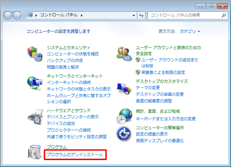Open ユーザー アカウントと家族のための安全設定 heading

(x=169, y=51)
